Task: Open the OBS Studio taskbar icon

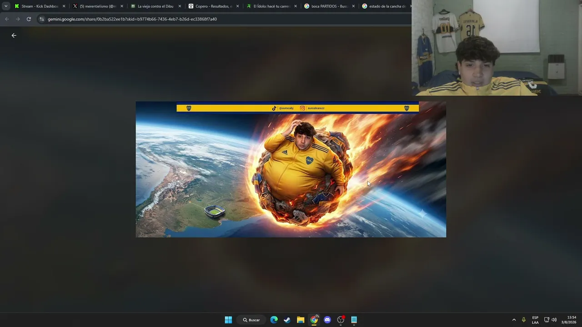Action: pos(341,320)
